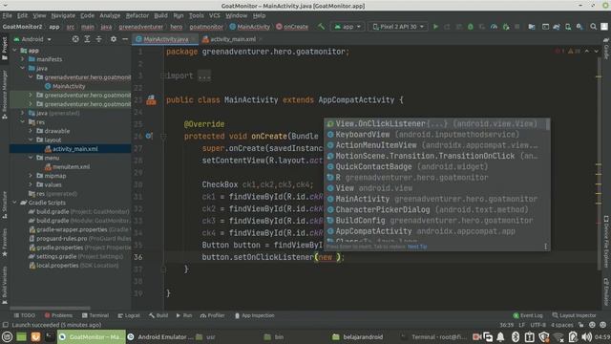611x344 pixels.
Task: Open Android project view dropdown
Action: point(32,39)
